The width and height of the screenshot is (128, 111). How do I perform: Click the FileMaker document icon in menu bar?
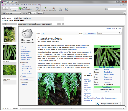3,5
